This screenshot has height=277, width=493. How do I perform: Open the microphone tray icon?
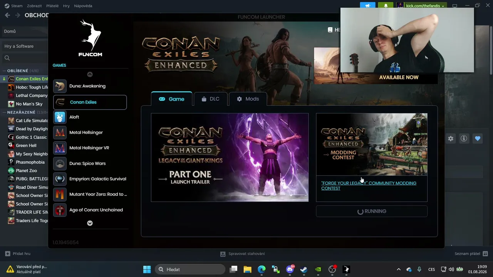pos(419,269)
